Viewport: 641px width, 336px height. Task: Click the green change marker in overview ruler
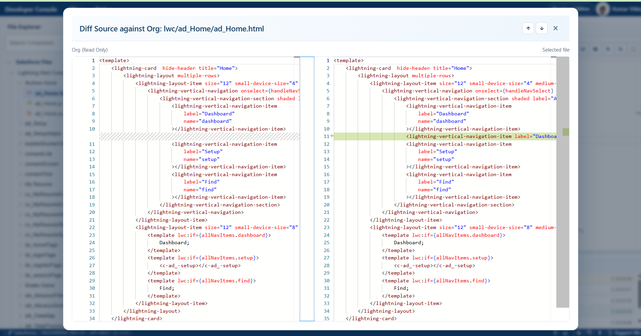click(566, 132)
